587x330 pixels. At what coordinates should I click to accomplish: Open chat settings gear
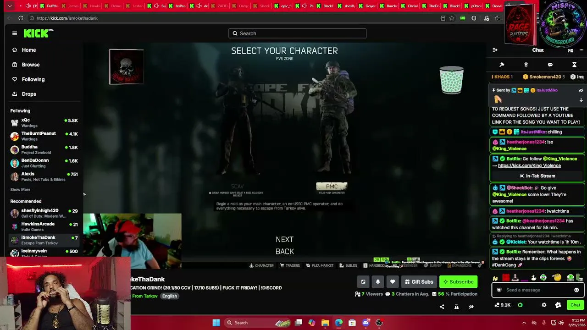coord(544,305)
